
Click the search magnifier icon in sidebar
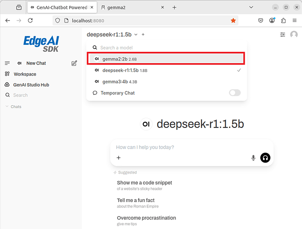[7, 95]
